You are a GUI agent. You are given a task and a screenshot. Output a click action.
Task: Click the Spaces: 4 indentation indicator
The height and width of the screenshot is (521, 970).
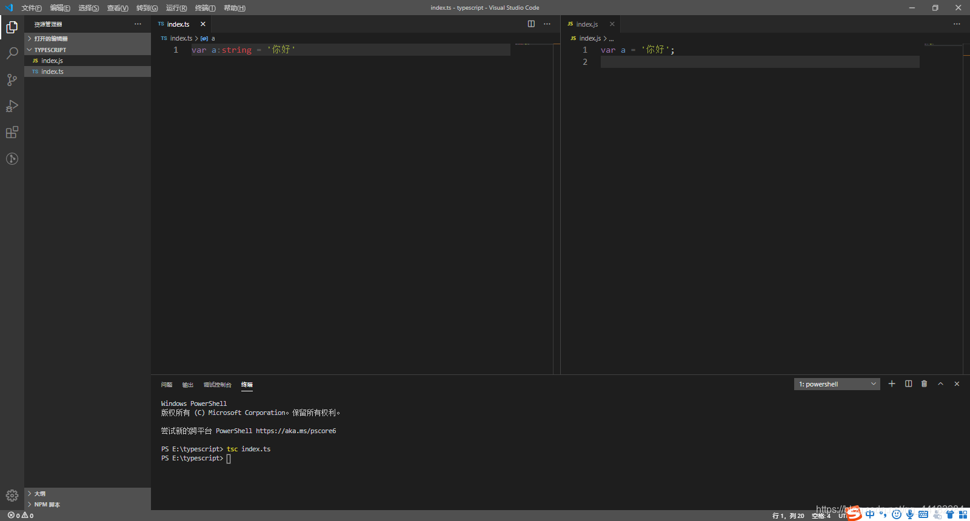click(821, 516)
